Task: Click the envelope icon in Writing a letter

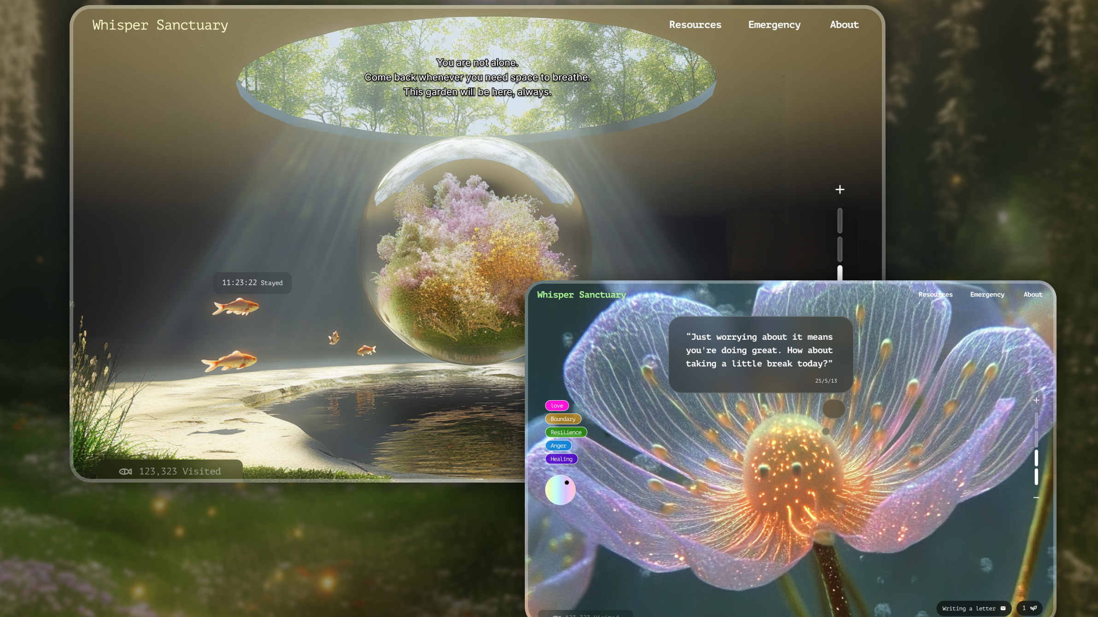Action: click(x=1003, y=608)
